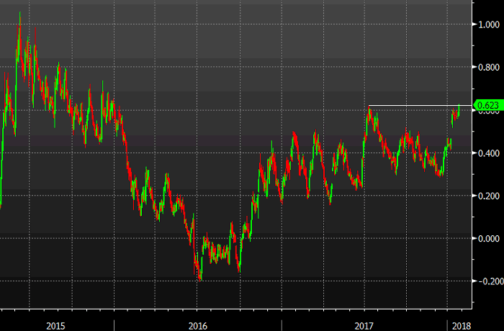Select the left endpoint of the white line
The image size is (504, 331).
(369, 106)
